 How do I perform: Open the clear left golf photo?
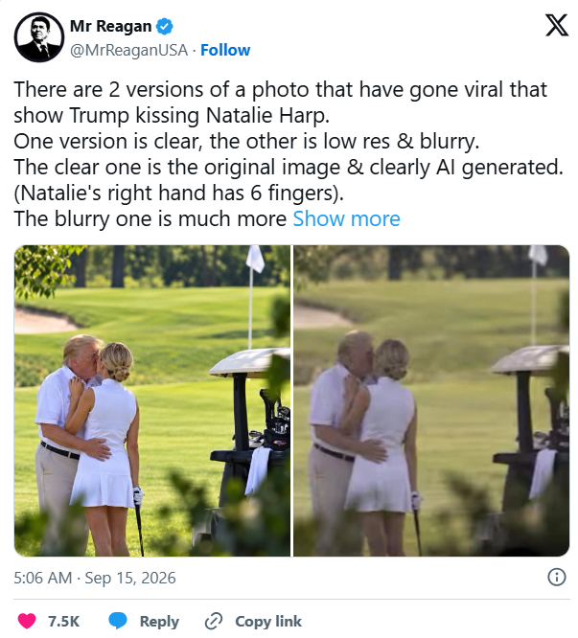pyautogui.click(x=152, y=400)
